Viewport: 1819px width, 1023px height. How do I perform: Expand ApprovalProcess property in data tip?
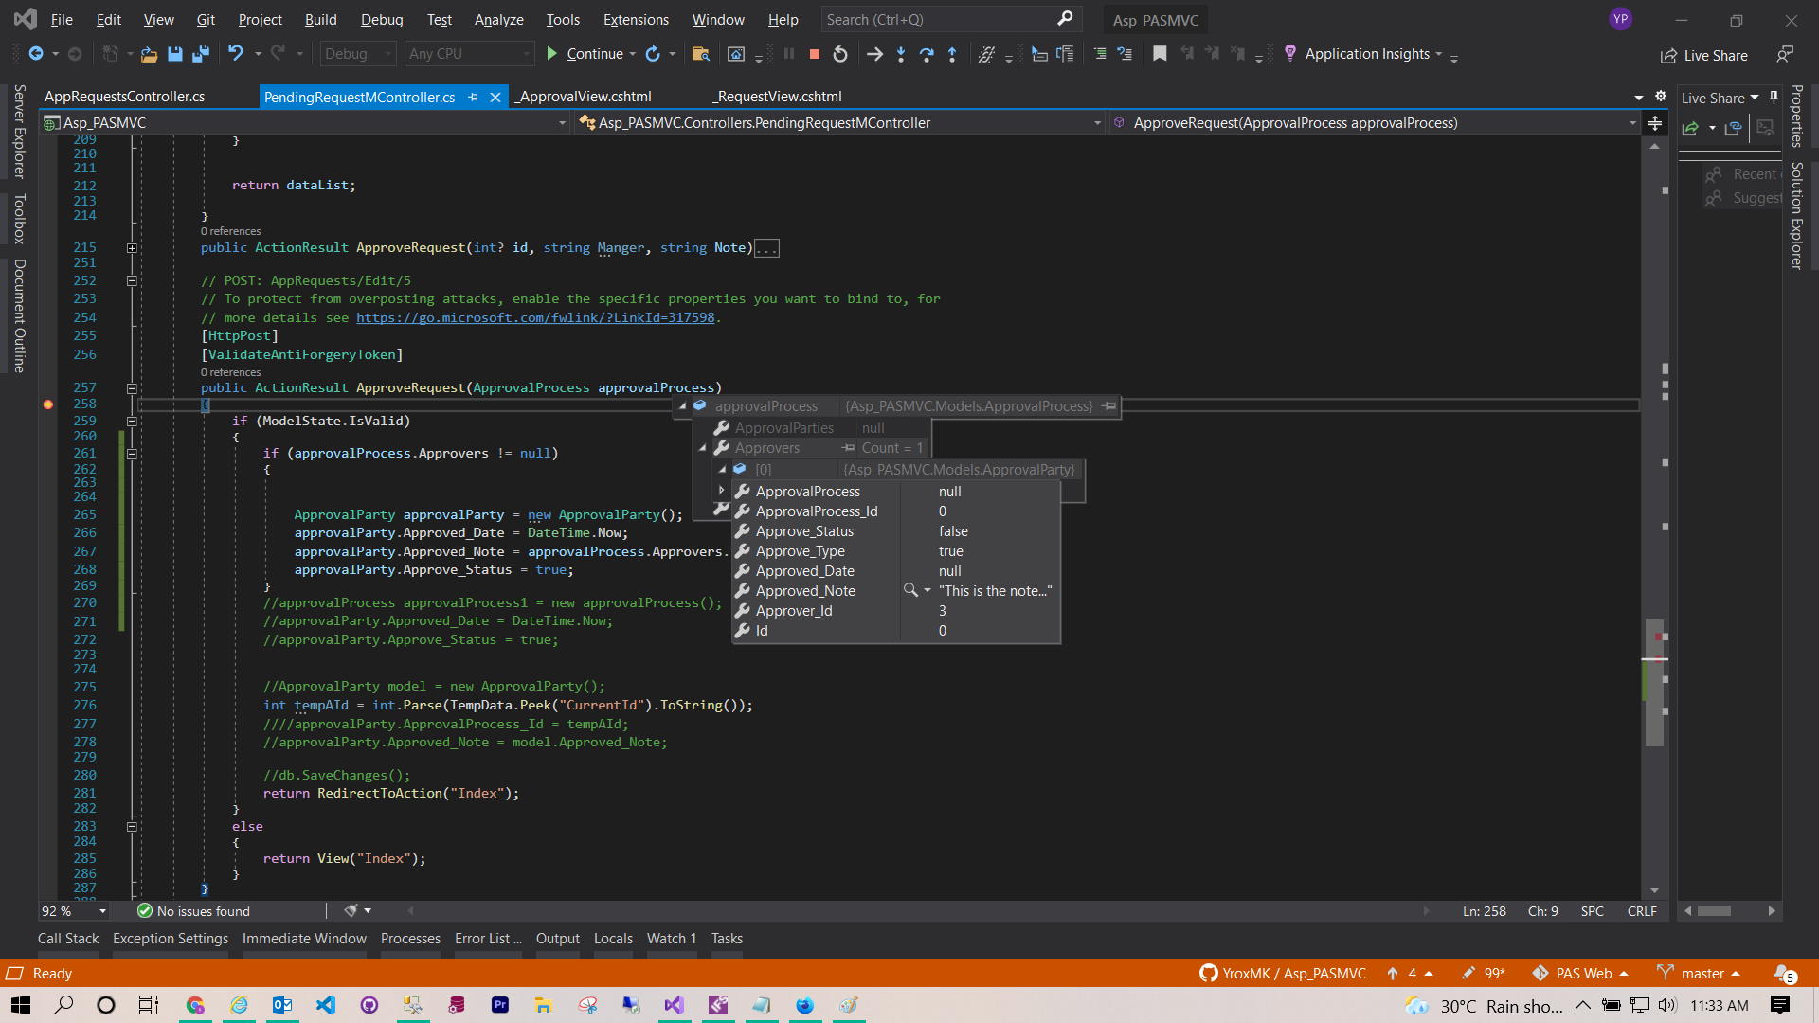tap(722, 491)
